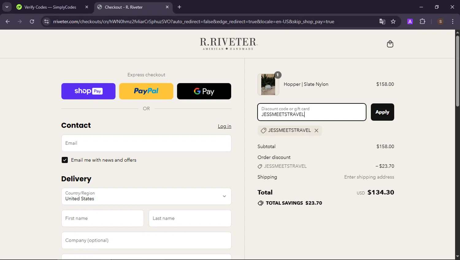
Task: Click the Hopper | Slate Nylon product name
Action: point(306,84)
